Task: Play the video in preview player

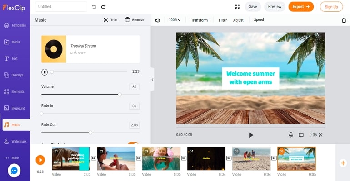Action: click(x=251, y=135)
